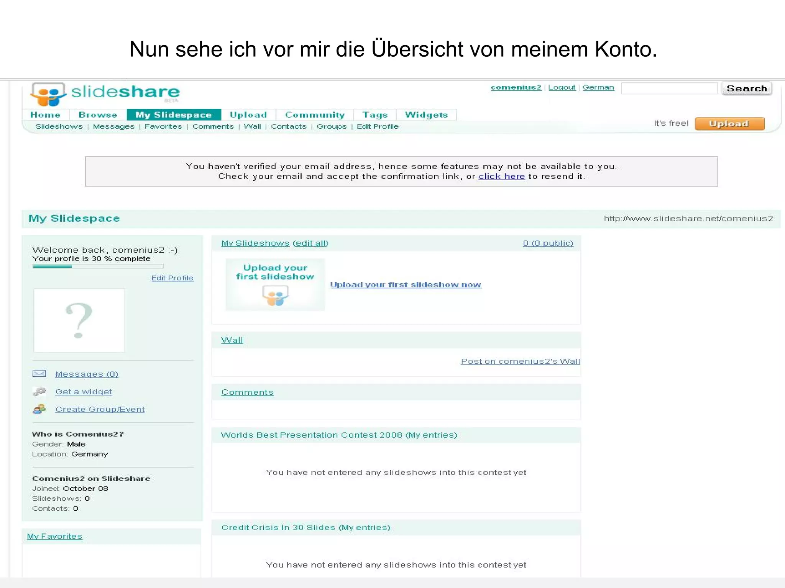The width and height of the screenshot is (785, 588).
Task: Click the Search button
Action: pyautogui.click(x=747, y=88)
